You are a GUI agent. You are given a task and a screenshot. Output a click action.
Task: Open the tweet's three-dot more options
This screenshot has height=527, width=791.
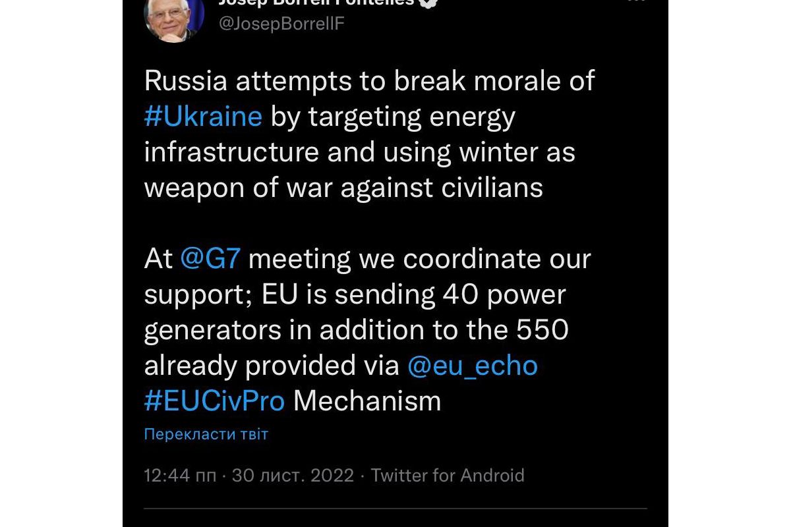point(635,2)
